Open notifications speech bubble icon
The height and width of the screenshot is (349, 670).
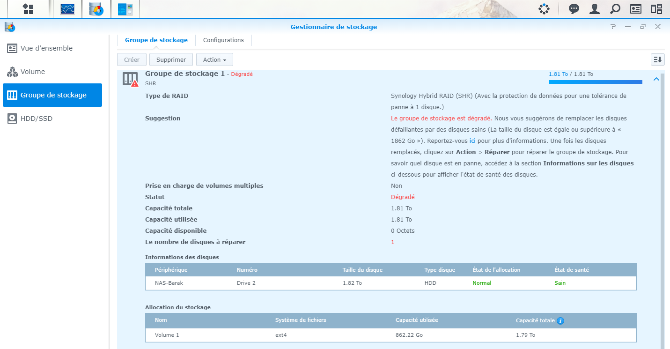click(574, 9)
